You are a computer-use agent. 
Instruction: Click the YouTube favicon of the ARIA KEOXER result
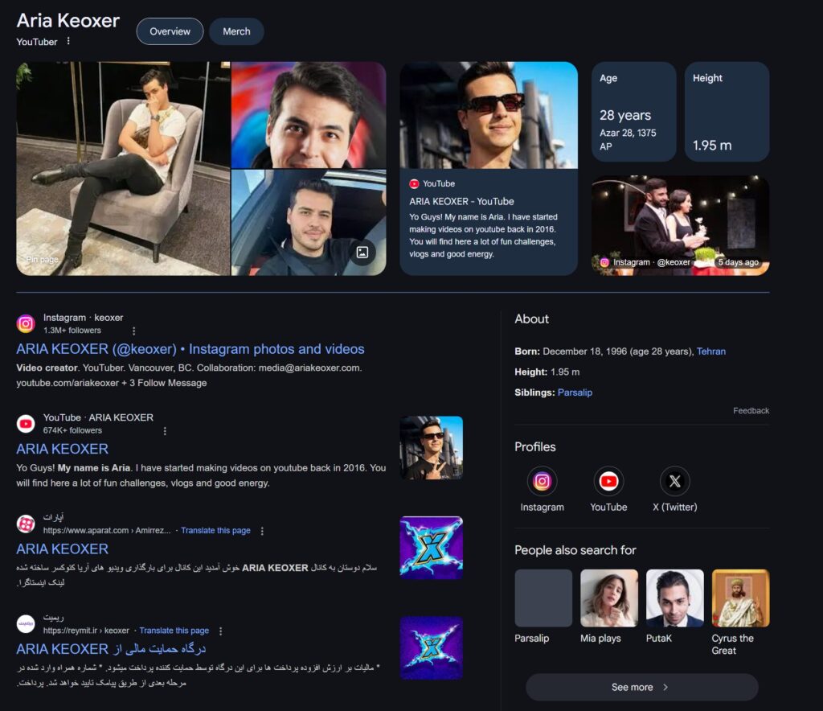tap(26, 424)
